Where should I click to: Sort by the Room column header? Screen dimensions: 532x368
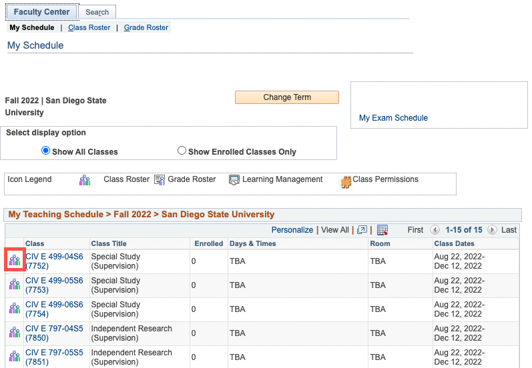(x=380, y=243)
